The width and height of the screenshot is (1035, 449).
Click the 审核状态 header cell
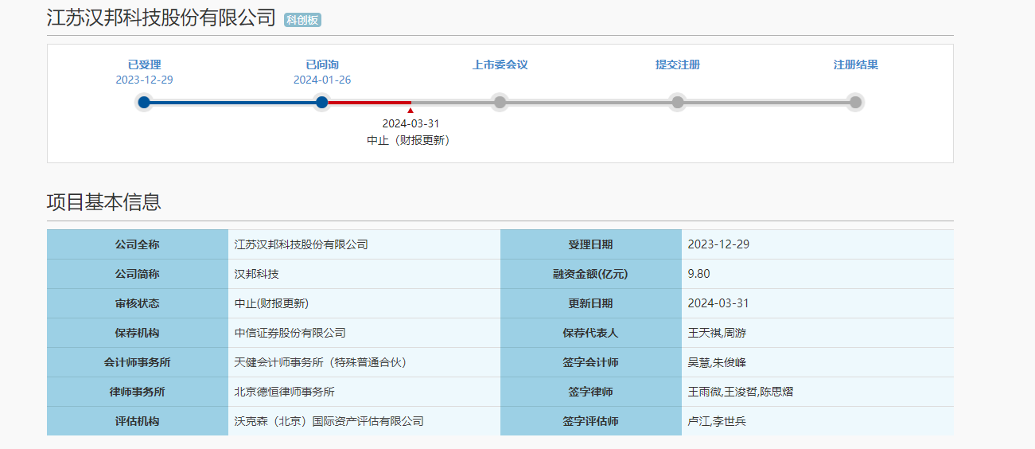[138, 303]
